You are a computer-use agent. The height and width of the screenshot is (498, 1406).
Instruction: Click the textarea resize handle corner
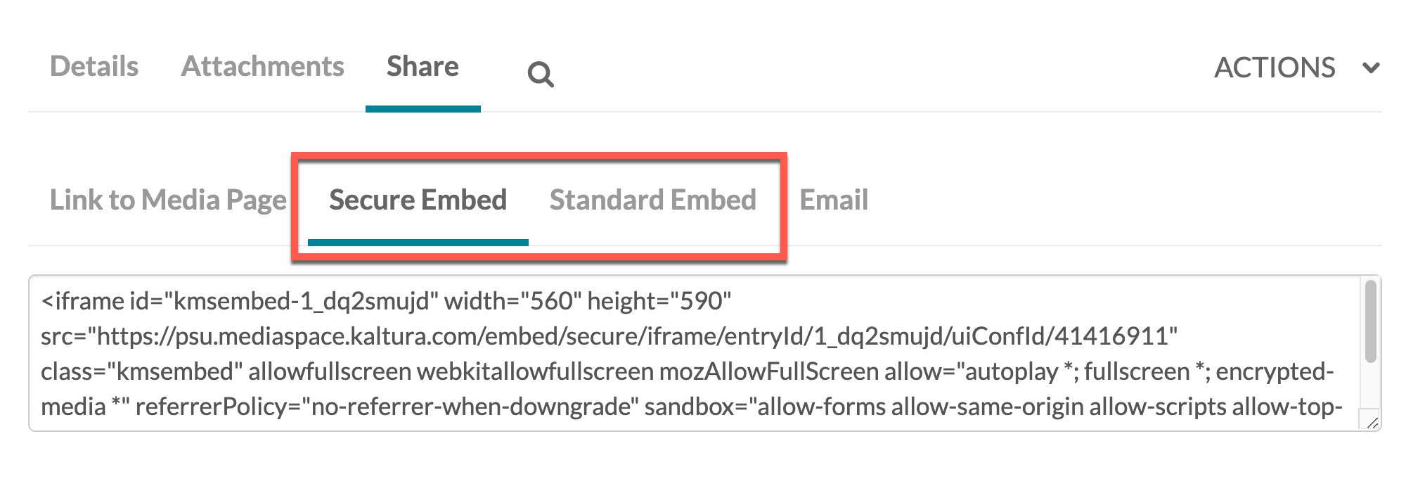(x=1372, y=422)
